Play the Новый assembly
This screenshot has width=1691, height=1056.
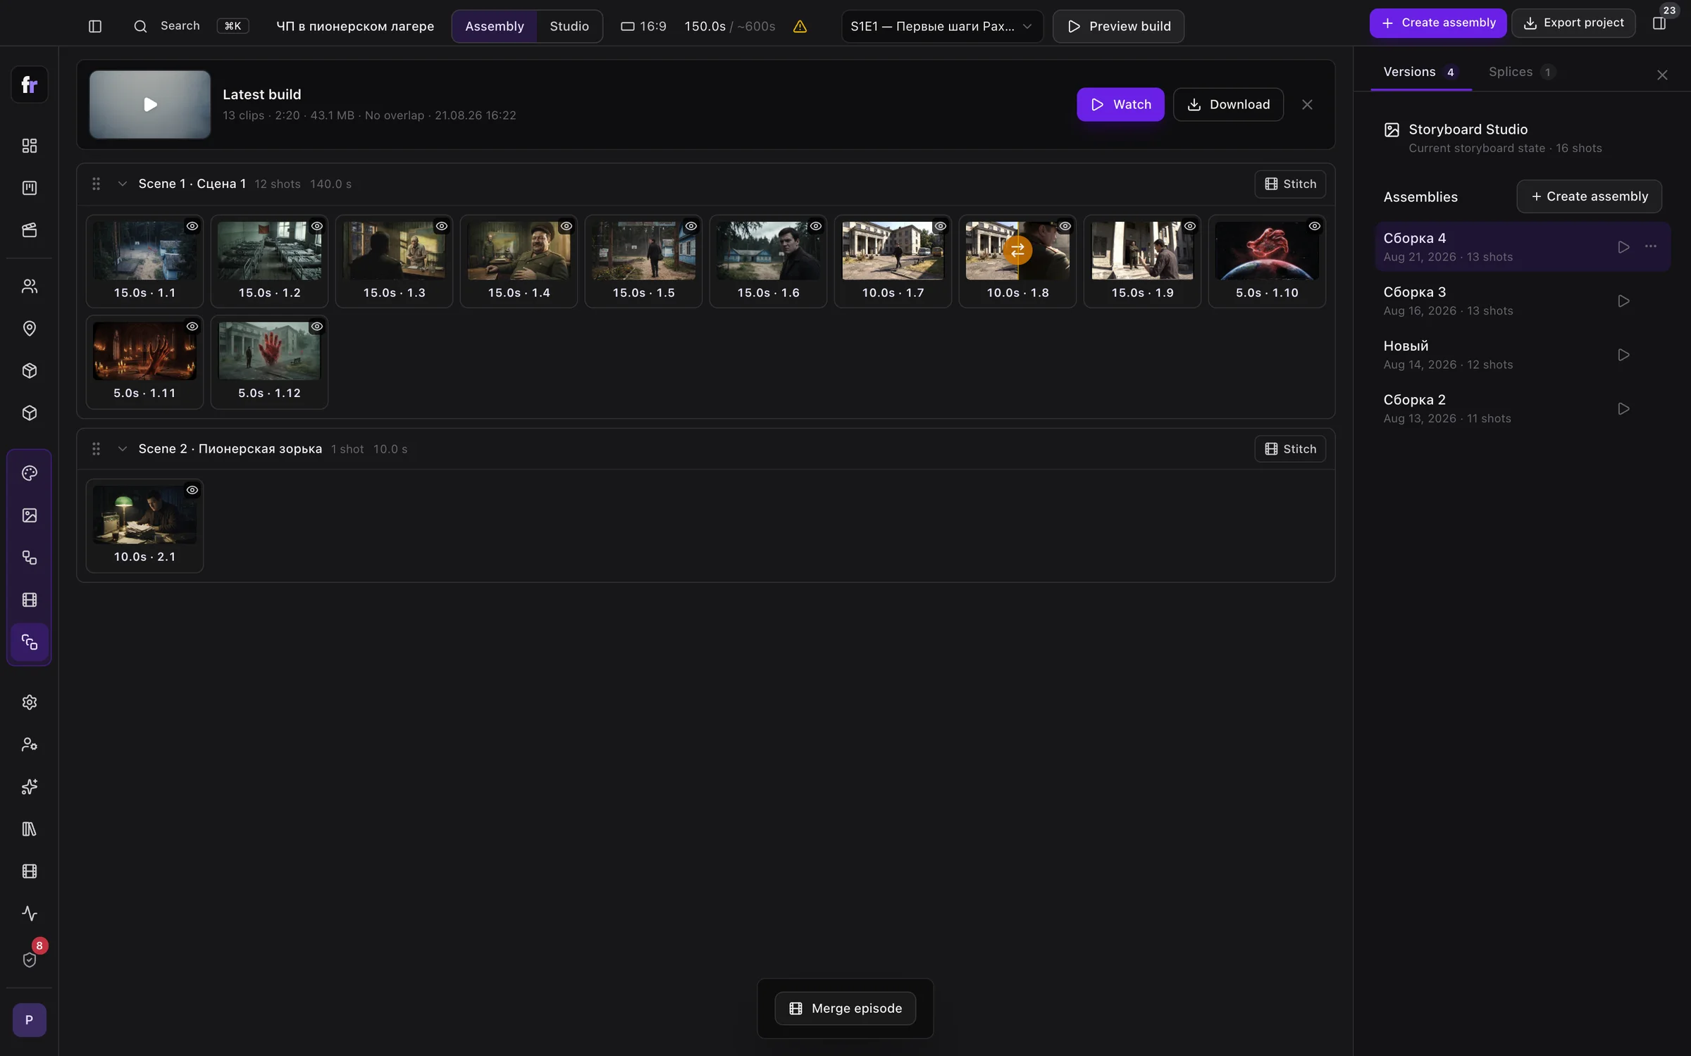[1623, 355]
